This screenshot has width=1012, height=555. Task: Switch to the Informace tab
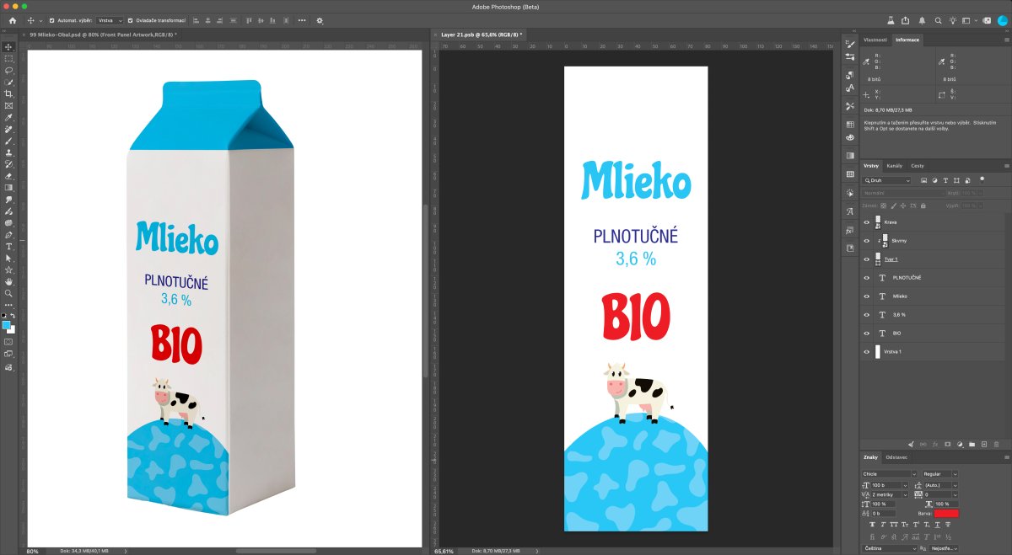tap(907, 40)
